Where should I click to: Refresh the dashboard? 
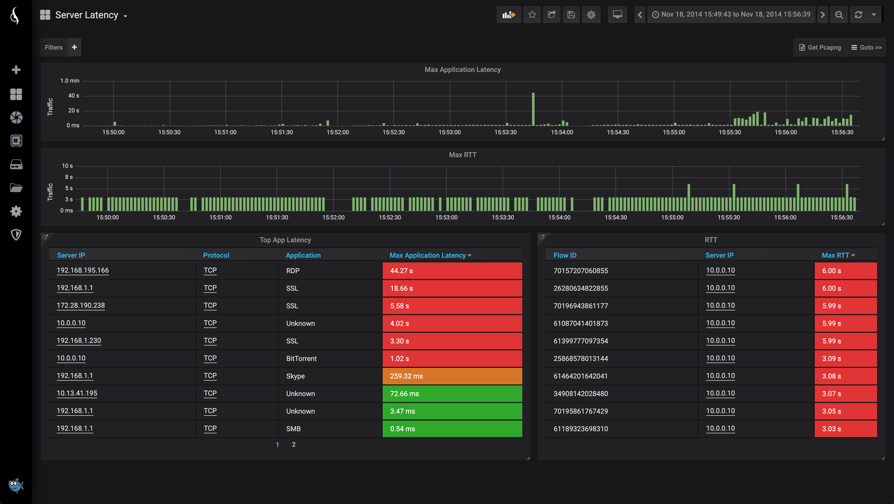tap(858, 15)
